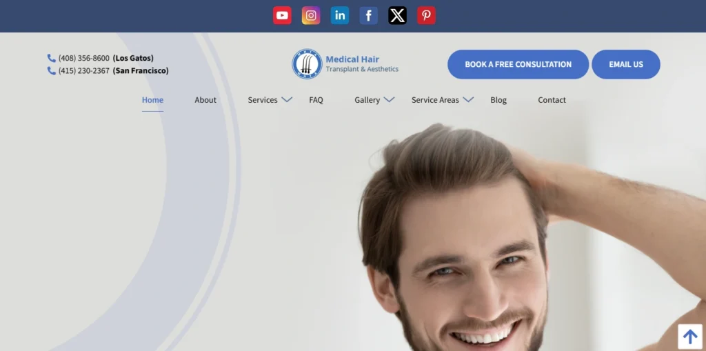Expand the Gallery dropdown chevron
This screenshot has width=706, height=351.
coord(390,99)
